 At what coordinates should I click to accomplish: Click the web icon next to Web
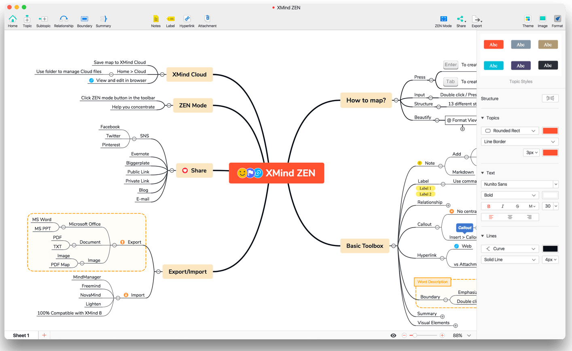pos(456,246)
